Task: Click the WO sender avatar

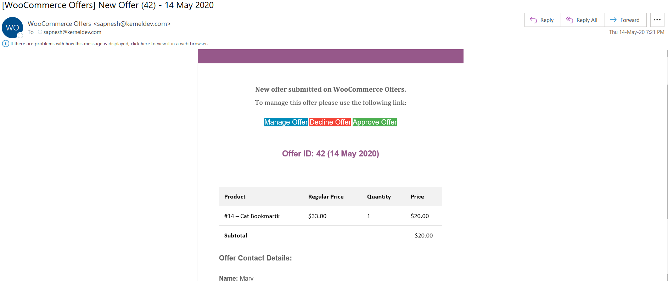Action: tap(12, 28)
